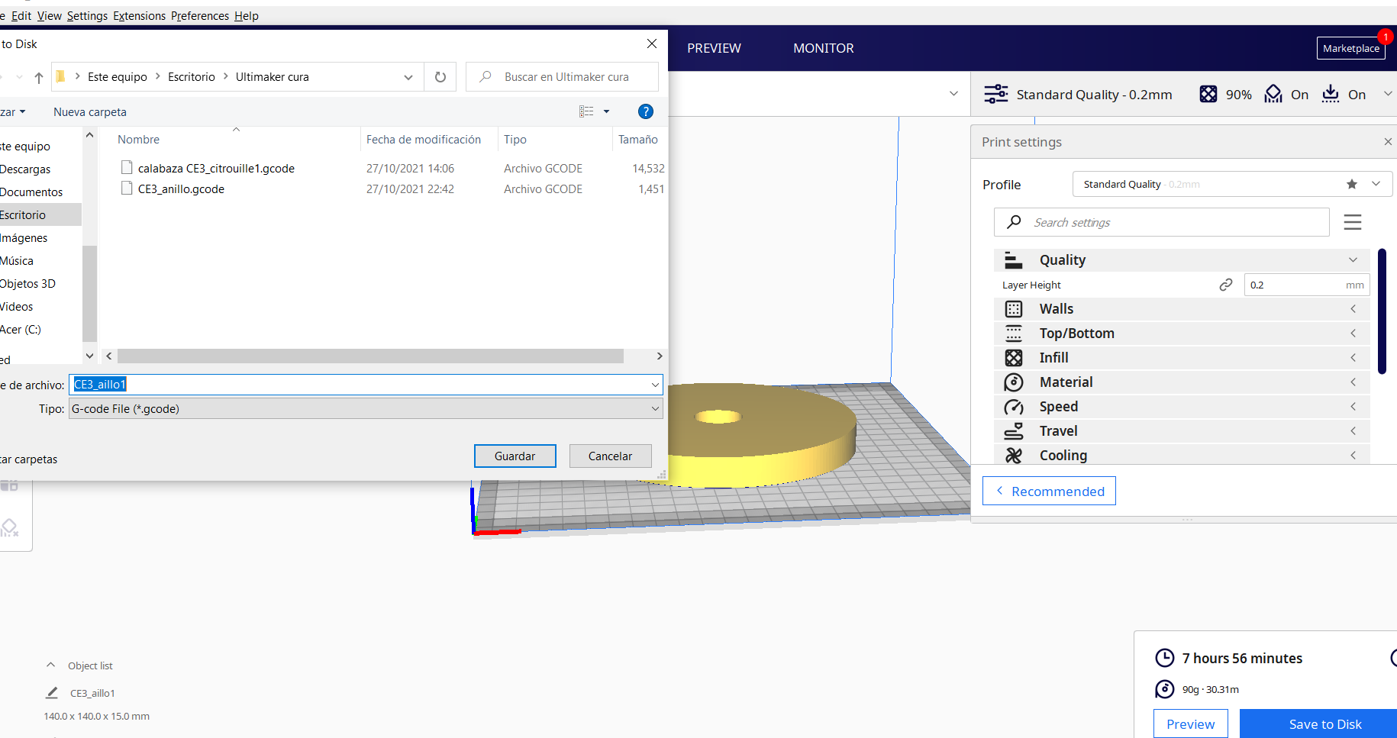Select the CE3_anillo.gcode file
Viewport: 1397px width, 738px height.
181,189
